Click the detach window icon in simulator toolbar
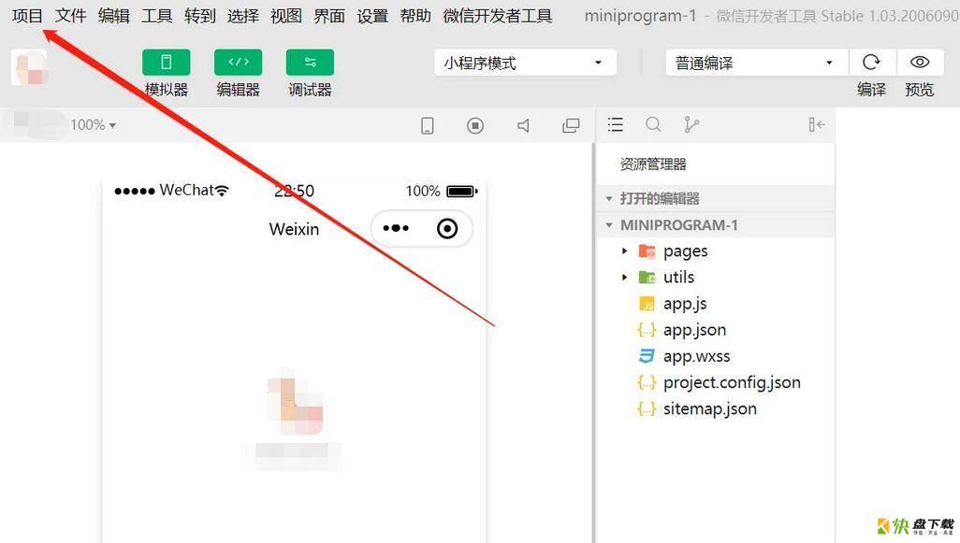Image resolution: width=960 pixels, height=543 pixels. 571,125
